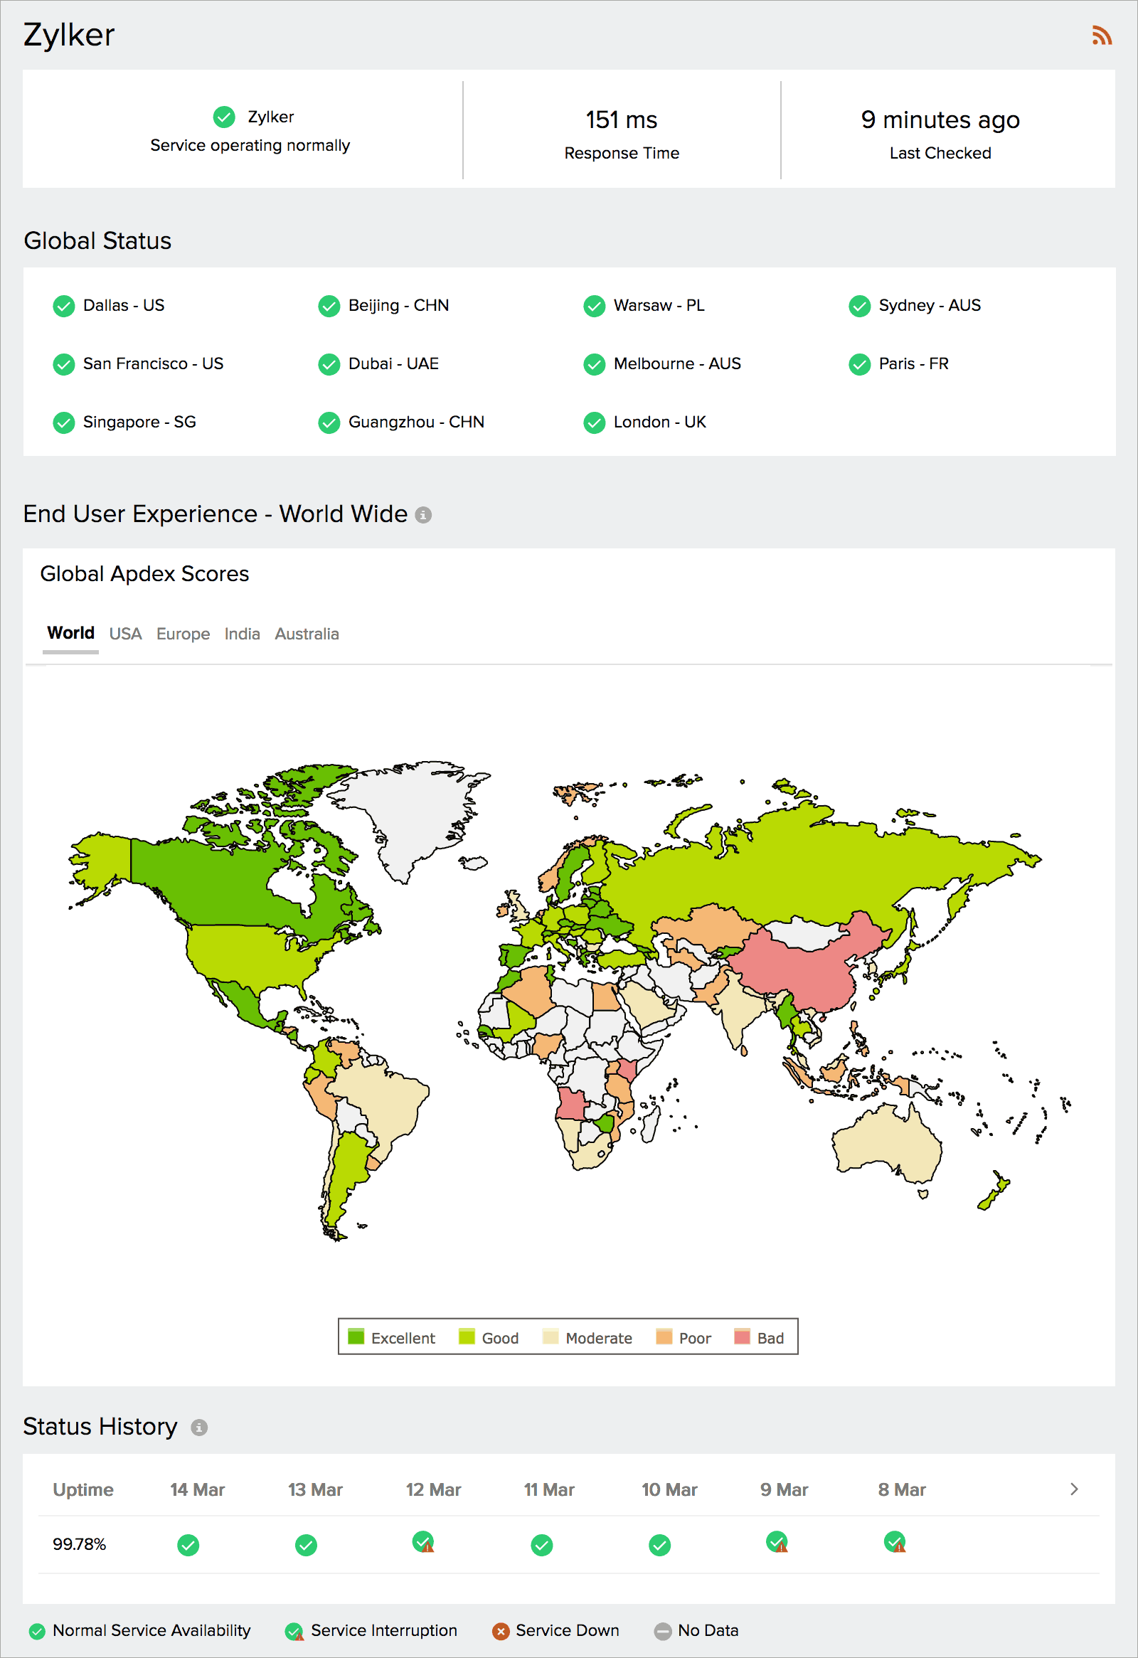Click the Dallas - US status check icon

pos(64,306)
